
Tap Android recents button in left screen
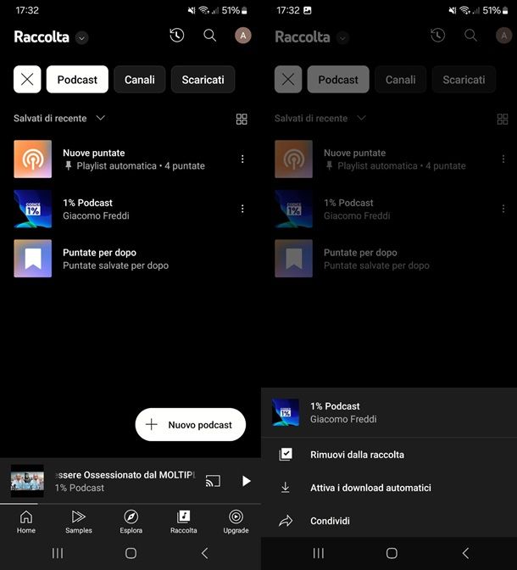(58, 553)
